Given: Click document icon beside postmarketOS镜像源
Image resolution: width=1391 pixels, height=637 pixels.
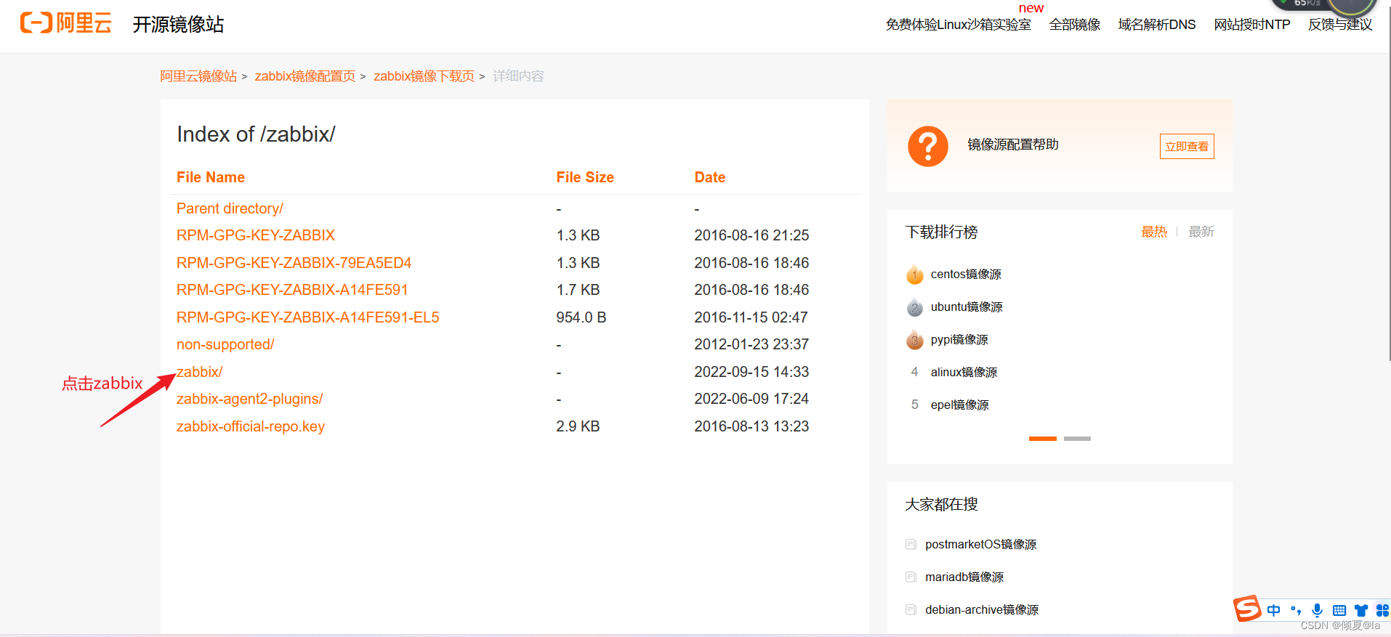Looking at the screenshot, I should point(911,544).
